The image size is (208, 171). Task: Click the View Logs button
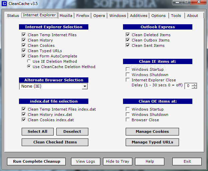[x=86, y=161]
